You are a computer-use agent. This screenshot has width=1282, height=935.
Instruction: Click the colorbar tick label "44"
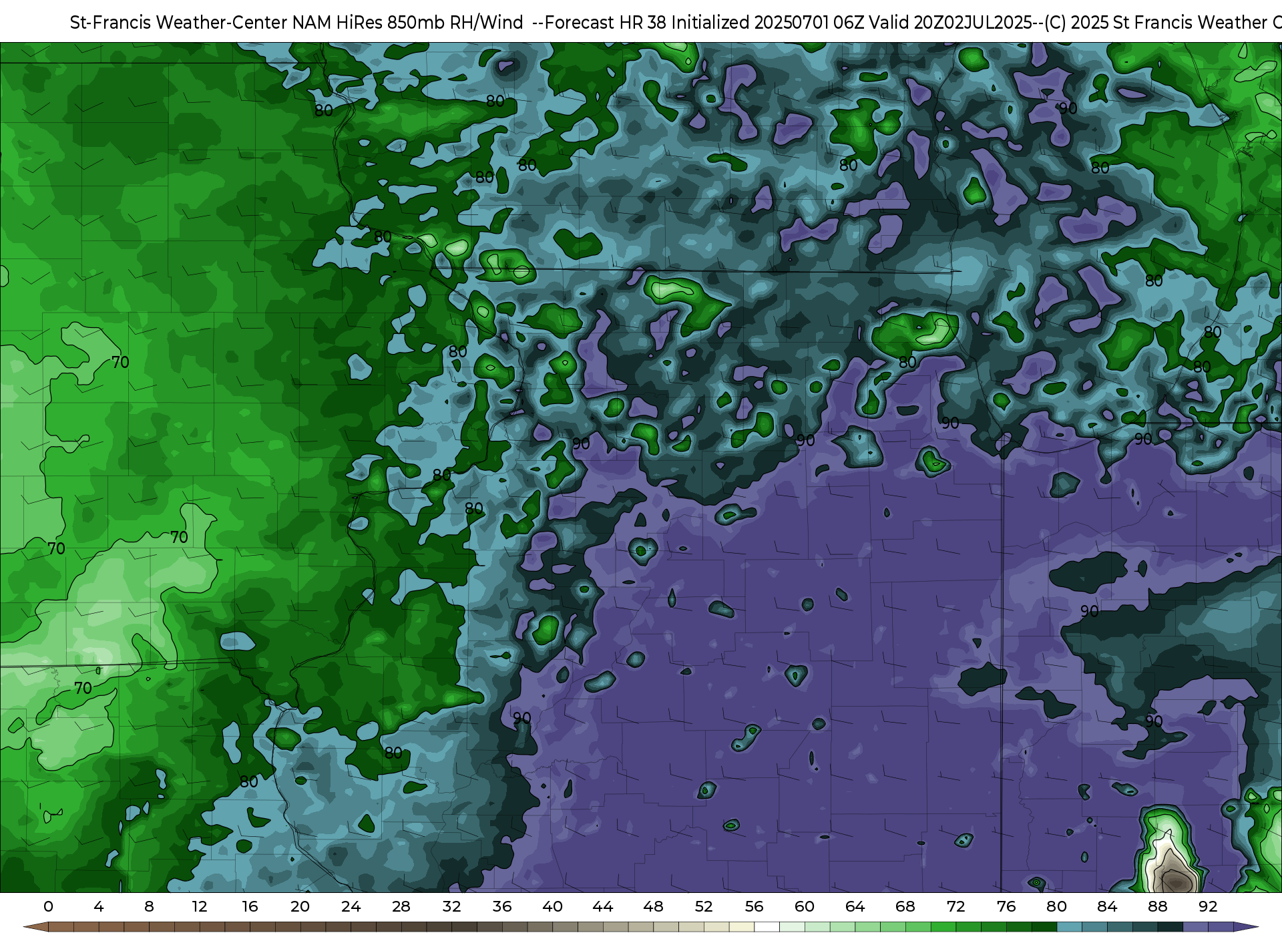point(603,907)
